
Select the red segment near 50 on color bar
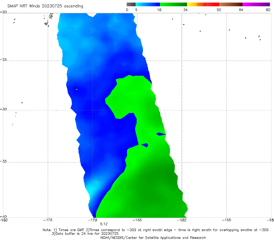click(213, 4)
